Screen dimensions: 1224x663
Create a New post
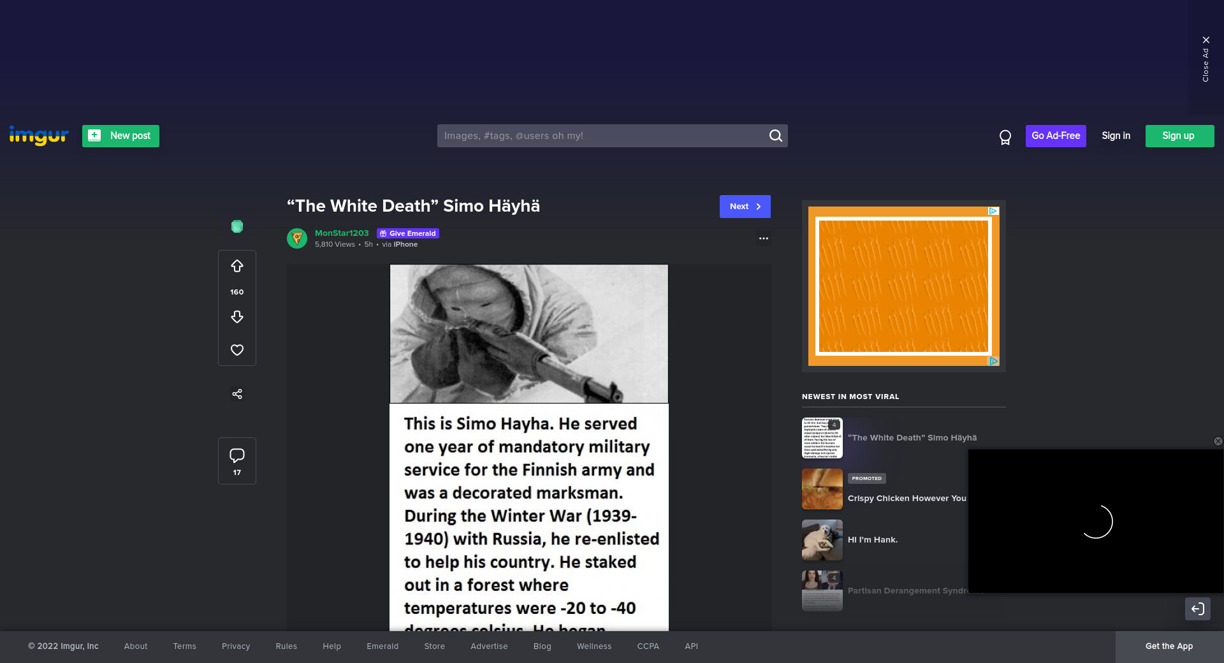(x=120, y=136)
